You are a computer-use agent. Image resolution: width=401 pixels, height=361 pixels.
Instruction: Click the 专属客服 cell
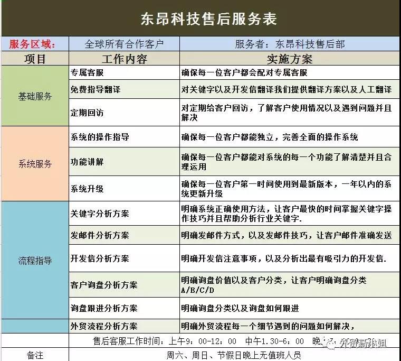click(124, 72)
